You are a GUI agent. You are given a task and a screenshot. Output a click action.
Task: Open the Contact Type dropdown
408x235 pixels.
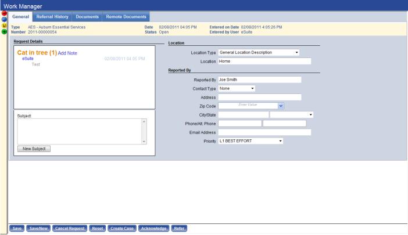pos(253,88)
